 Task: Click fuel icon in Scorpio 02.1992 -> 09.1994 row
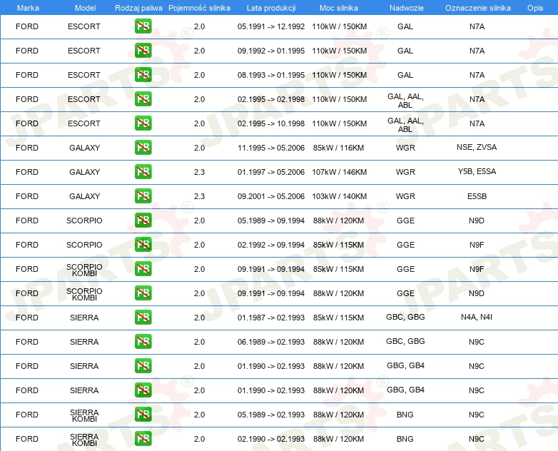(x=143, y=244)
